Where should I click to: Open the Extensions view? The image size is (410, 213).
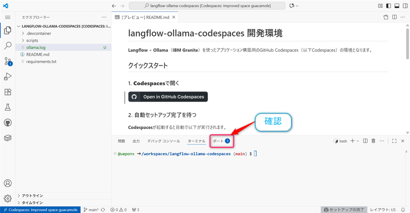tap(8, 92)
